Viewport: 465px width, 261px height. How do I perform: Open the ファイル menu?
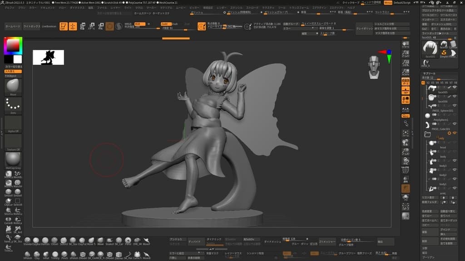click(x=102, y=8)
